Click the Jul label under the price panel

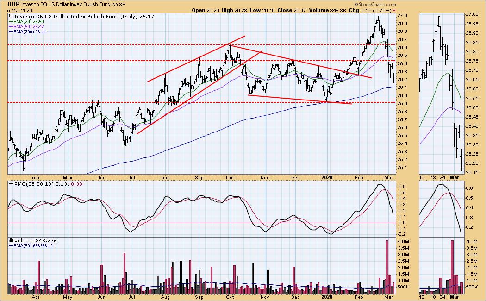[132, 178]
